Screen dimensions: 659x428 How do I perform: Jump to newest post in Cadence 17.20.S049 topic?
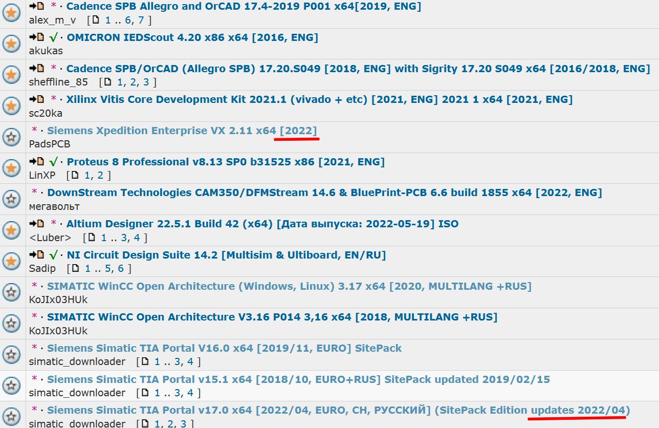pyautogui.click(x=37, y=69)
